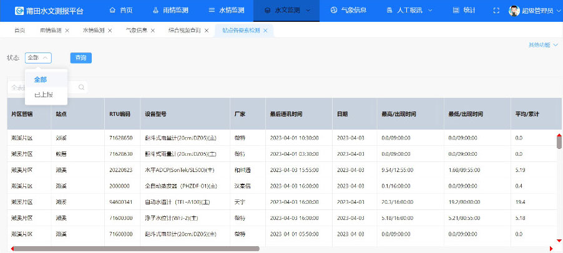Switch to the 雨情监测 page tab
Image resolution: width=563 pixels, height=253 pixels.
[51, 31]
